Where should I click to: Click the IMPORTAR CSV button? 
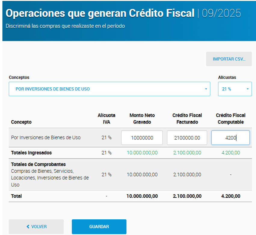[229, 59]
